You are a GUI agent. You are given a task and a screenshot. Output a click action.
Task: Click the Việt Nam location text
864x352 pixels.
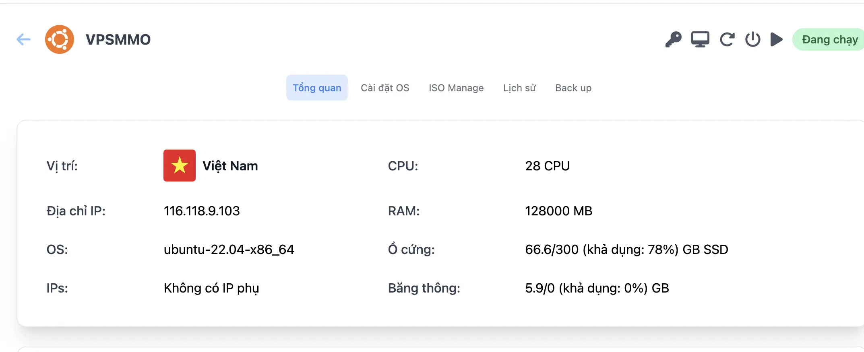pyautogui.click(x=230, y=166)
